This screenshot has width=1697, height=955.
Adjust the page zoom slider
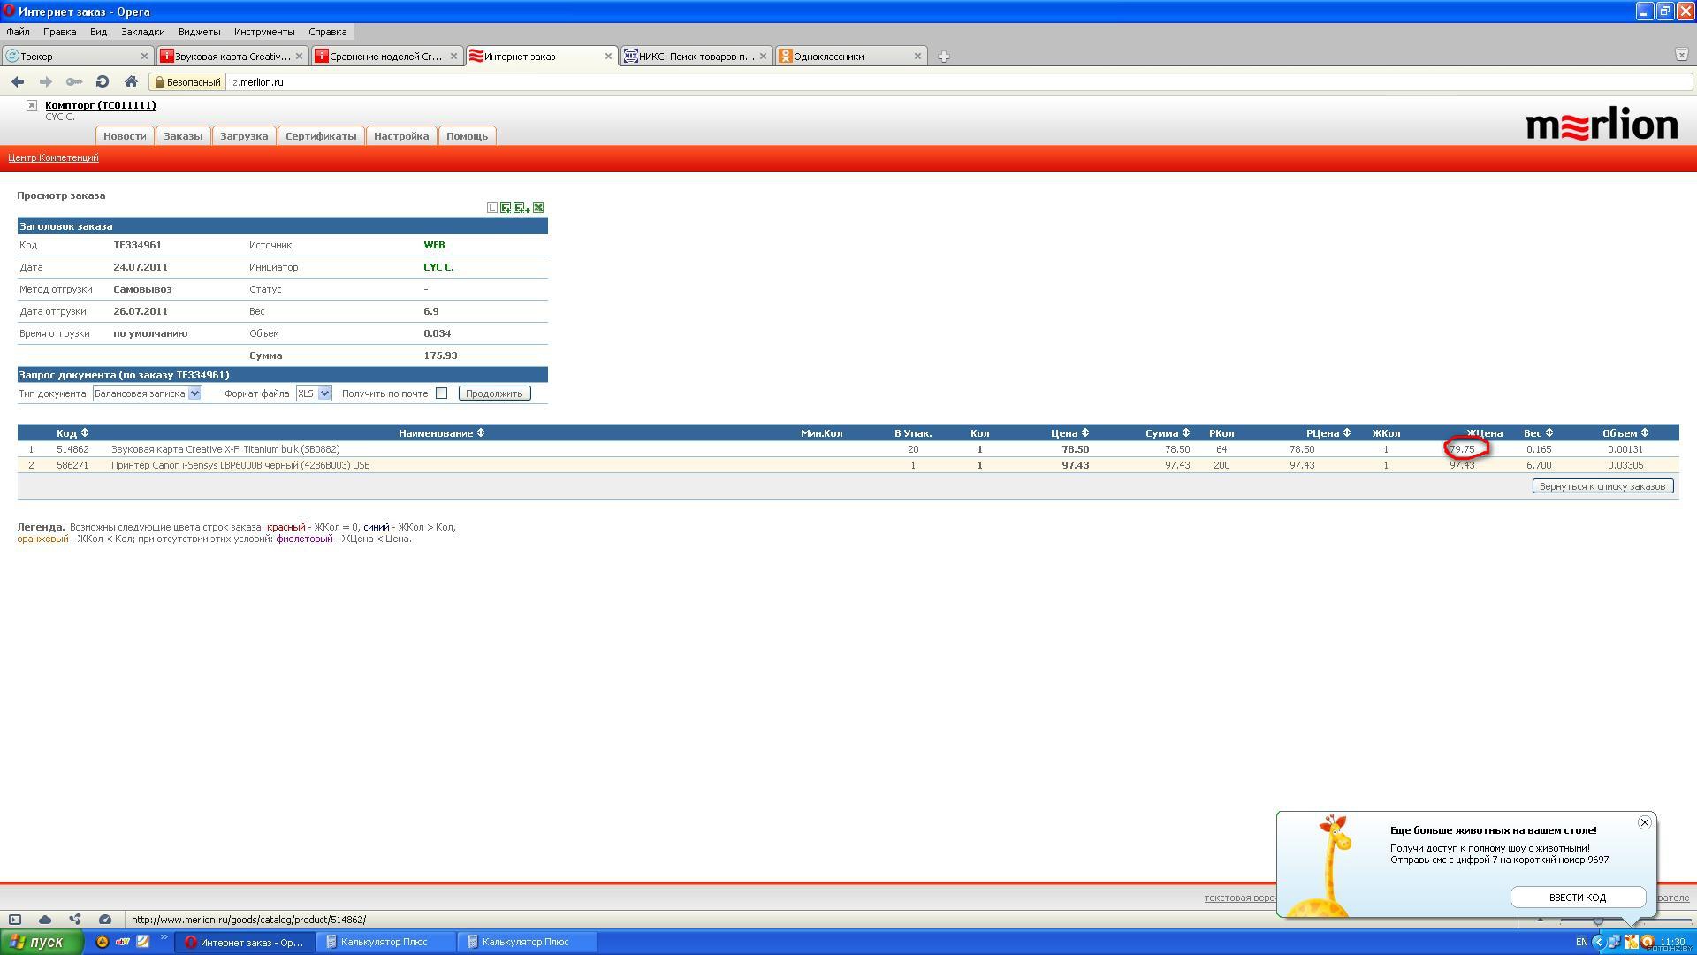click(1598, 921)
